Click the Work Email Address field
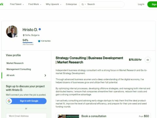Viewport: 157px width, 118px height. point(26,116)
